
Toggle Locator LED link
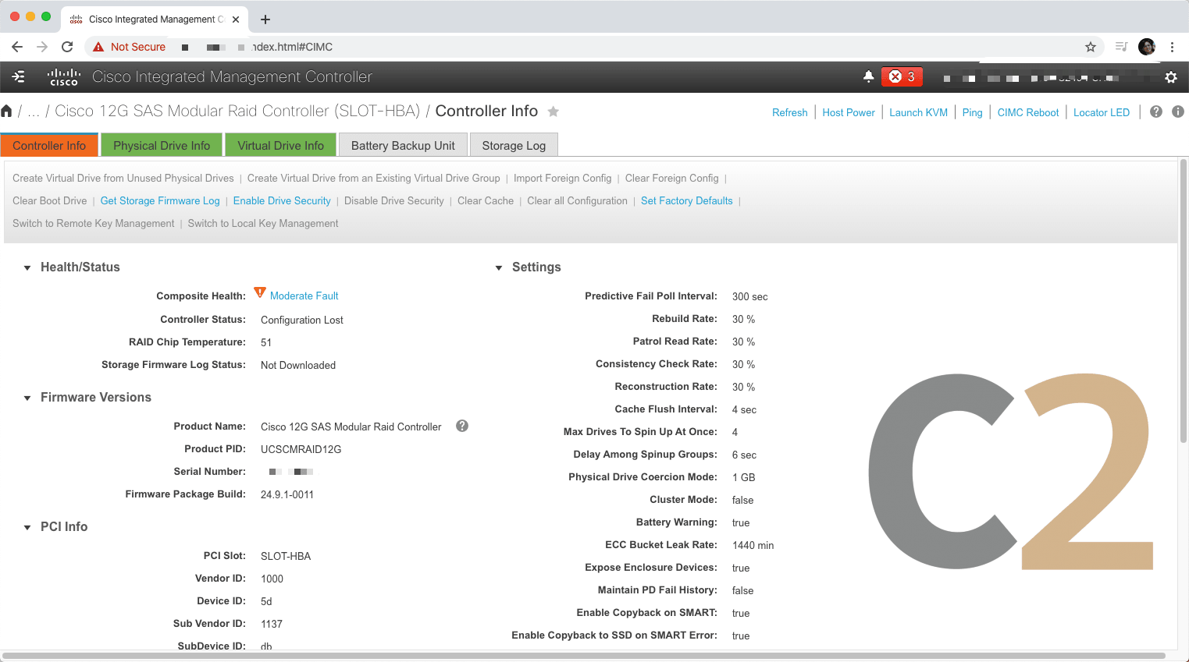pyautogui.click(x=1102, y=112)
